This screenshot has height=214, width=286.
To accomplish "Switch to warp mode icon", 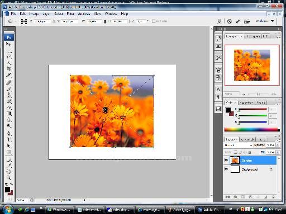I will click(x=220, y=21).
